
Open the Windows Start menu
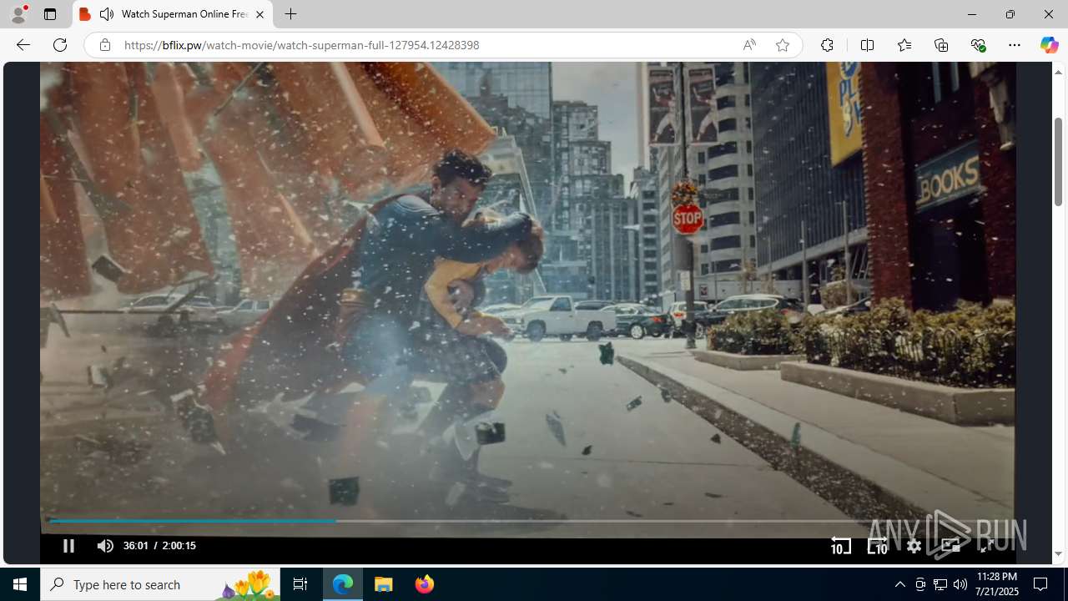click(20, 584)
